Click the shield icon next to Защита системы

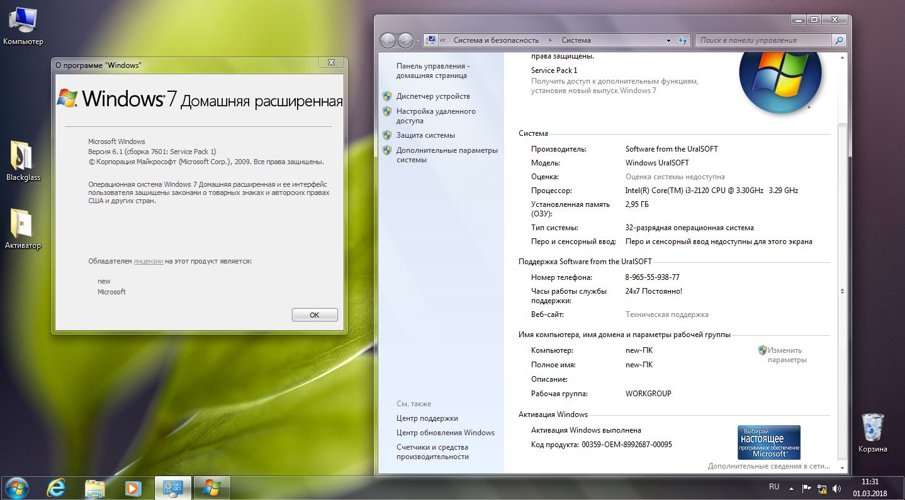click(x=387, y=135)
